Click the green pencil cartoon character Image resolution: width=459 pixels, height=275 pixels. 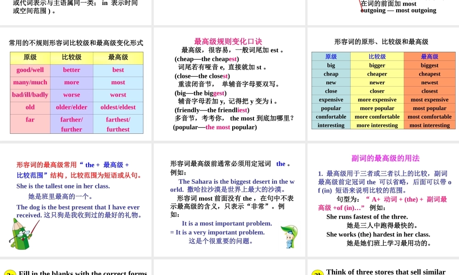click(24, 234)
